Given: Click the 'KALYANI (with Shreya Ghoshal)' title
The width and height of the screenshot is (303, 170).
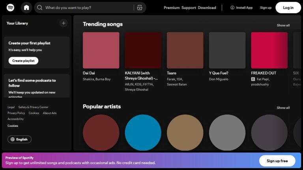Looking at the screenshot, I should [x=141, y=76].
